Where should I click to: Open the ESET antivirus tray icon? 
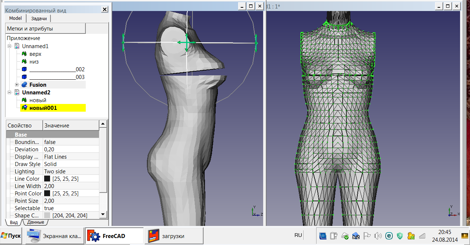389,236
